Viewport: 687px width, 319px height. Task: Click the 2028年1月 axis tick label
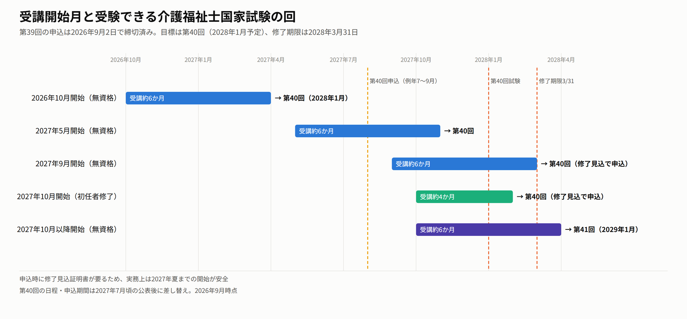tap(489, 60)
